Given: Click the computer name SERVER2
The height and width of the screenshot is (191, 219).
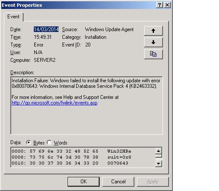Looking at the screenshot, I should tap(44, 60).
